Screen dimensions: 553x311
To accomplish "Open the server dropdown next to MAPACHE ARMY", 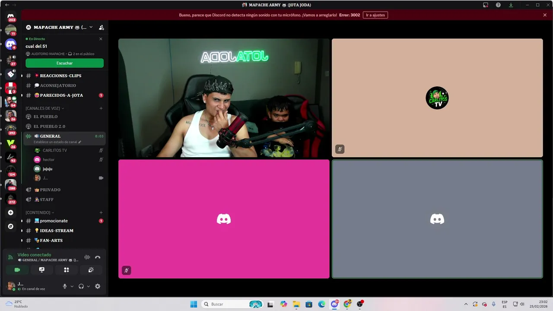I will click(x=91, y=27).
